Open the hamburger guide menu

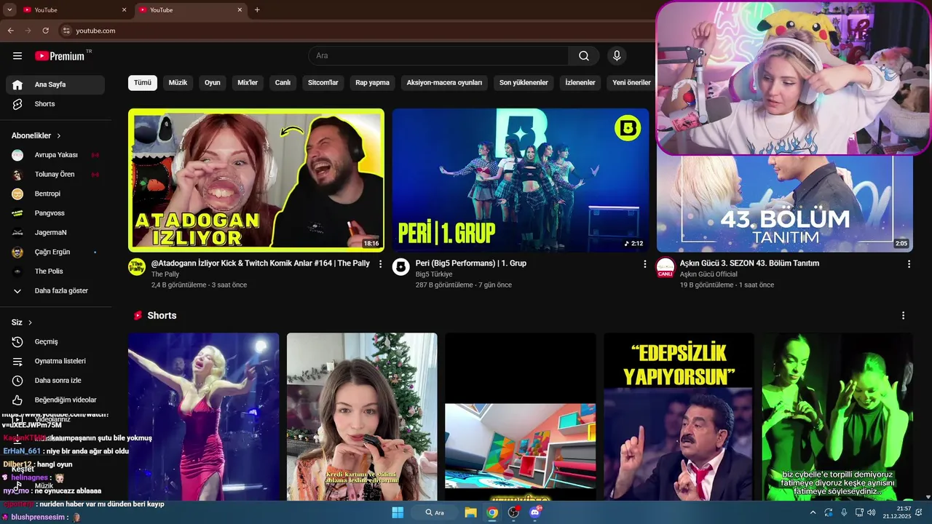[17, 56]
